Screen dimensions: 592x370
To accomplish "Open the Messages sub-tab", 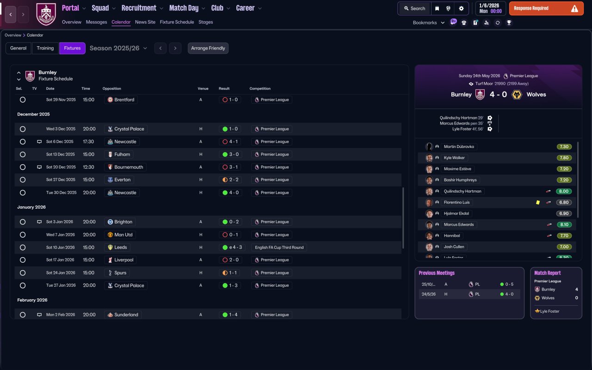I will [x=96, y=22].
